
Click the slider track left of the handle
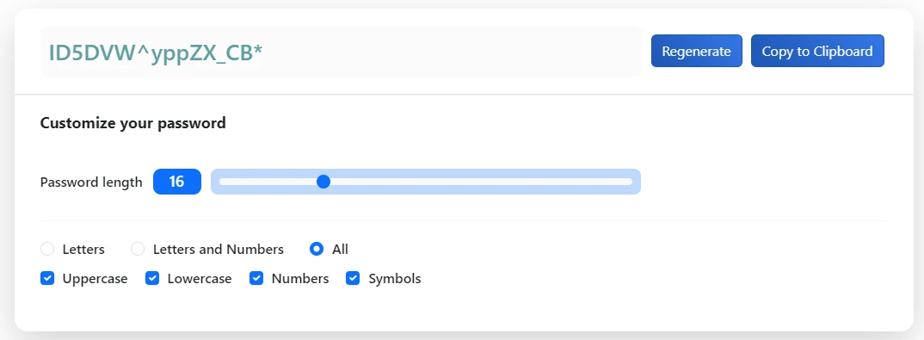(268, 182)
